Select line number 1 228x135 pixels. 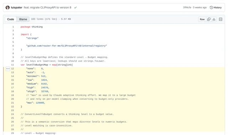(13, 27)
